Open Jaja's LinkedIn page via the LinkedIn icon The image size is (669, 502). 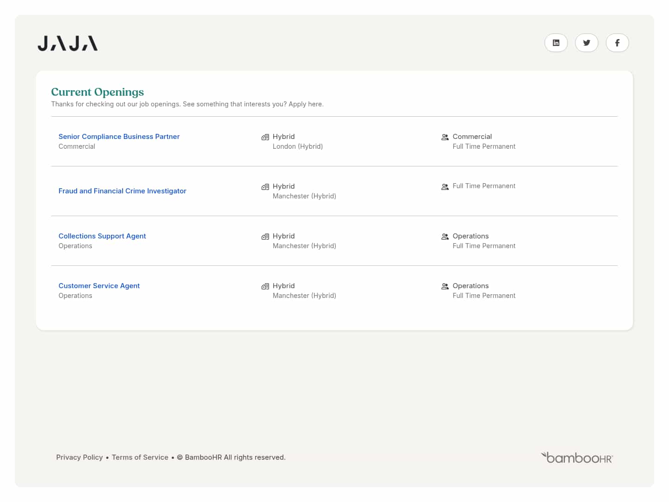pos(556,43)
